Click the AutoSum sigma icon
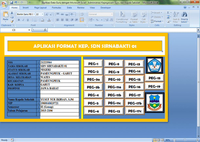This screenshot has height=142, width=200. (168, 13)
